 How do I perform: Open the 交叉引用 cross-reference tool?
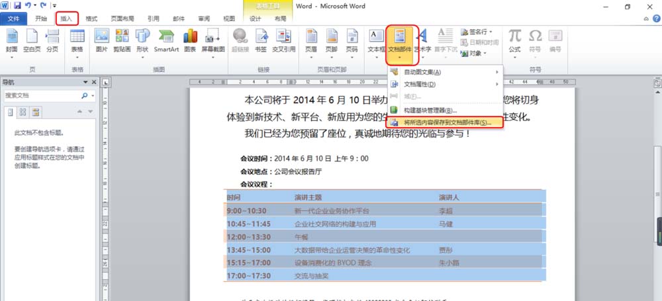[x=283, y=41]
